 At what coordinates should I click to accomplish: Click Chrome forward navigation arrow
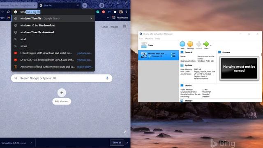coord(2,12)
